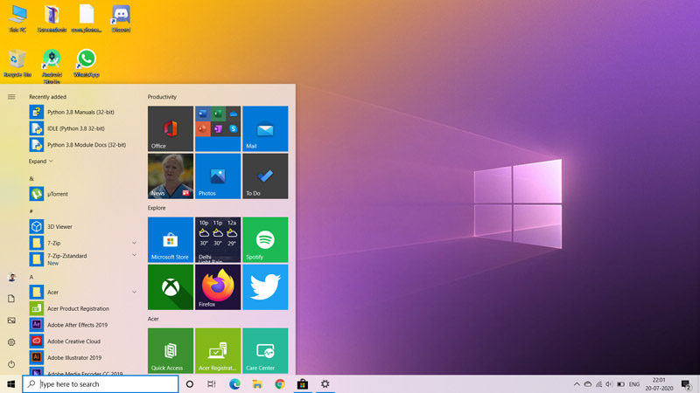
Task: Open the Microsoft Store tile
Action: [171, 239]
